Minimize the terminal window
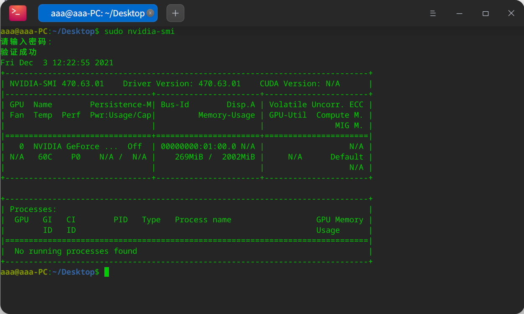The height and width of the screenshot is (314, 524). (x=459, y=13)
